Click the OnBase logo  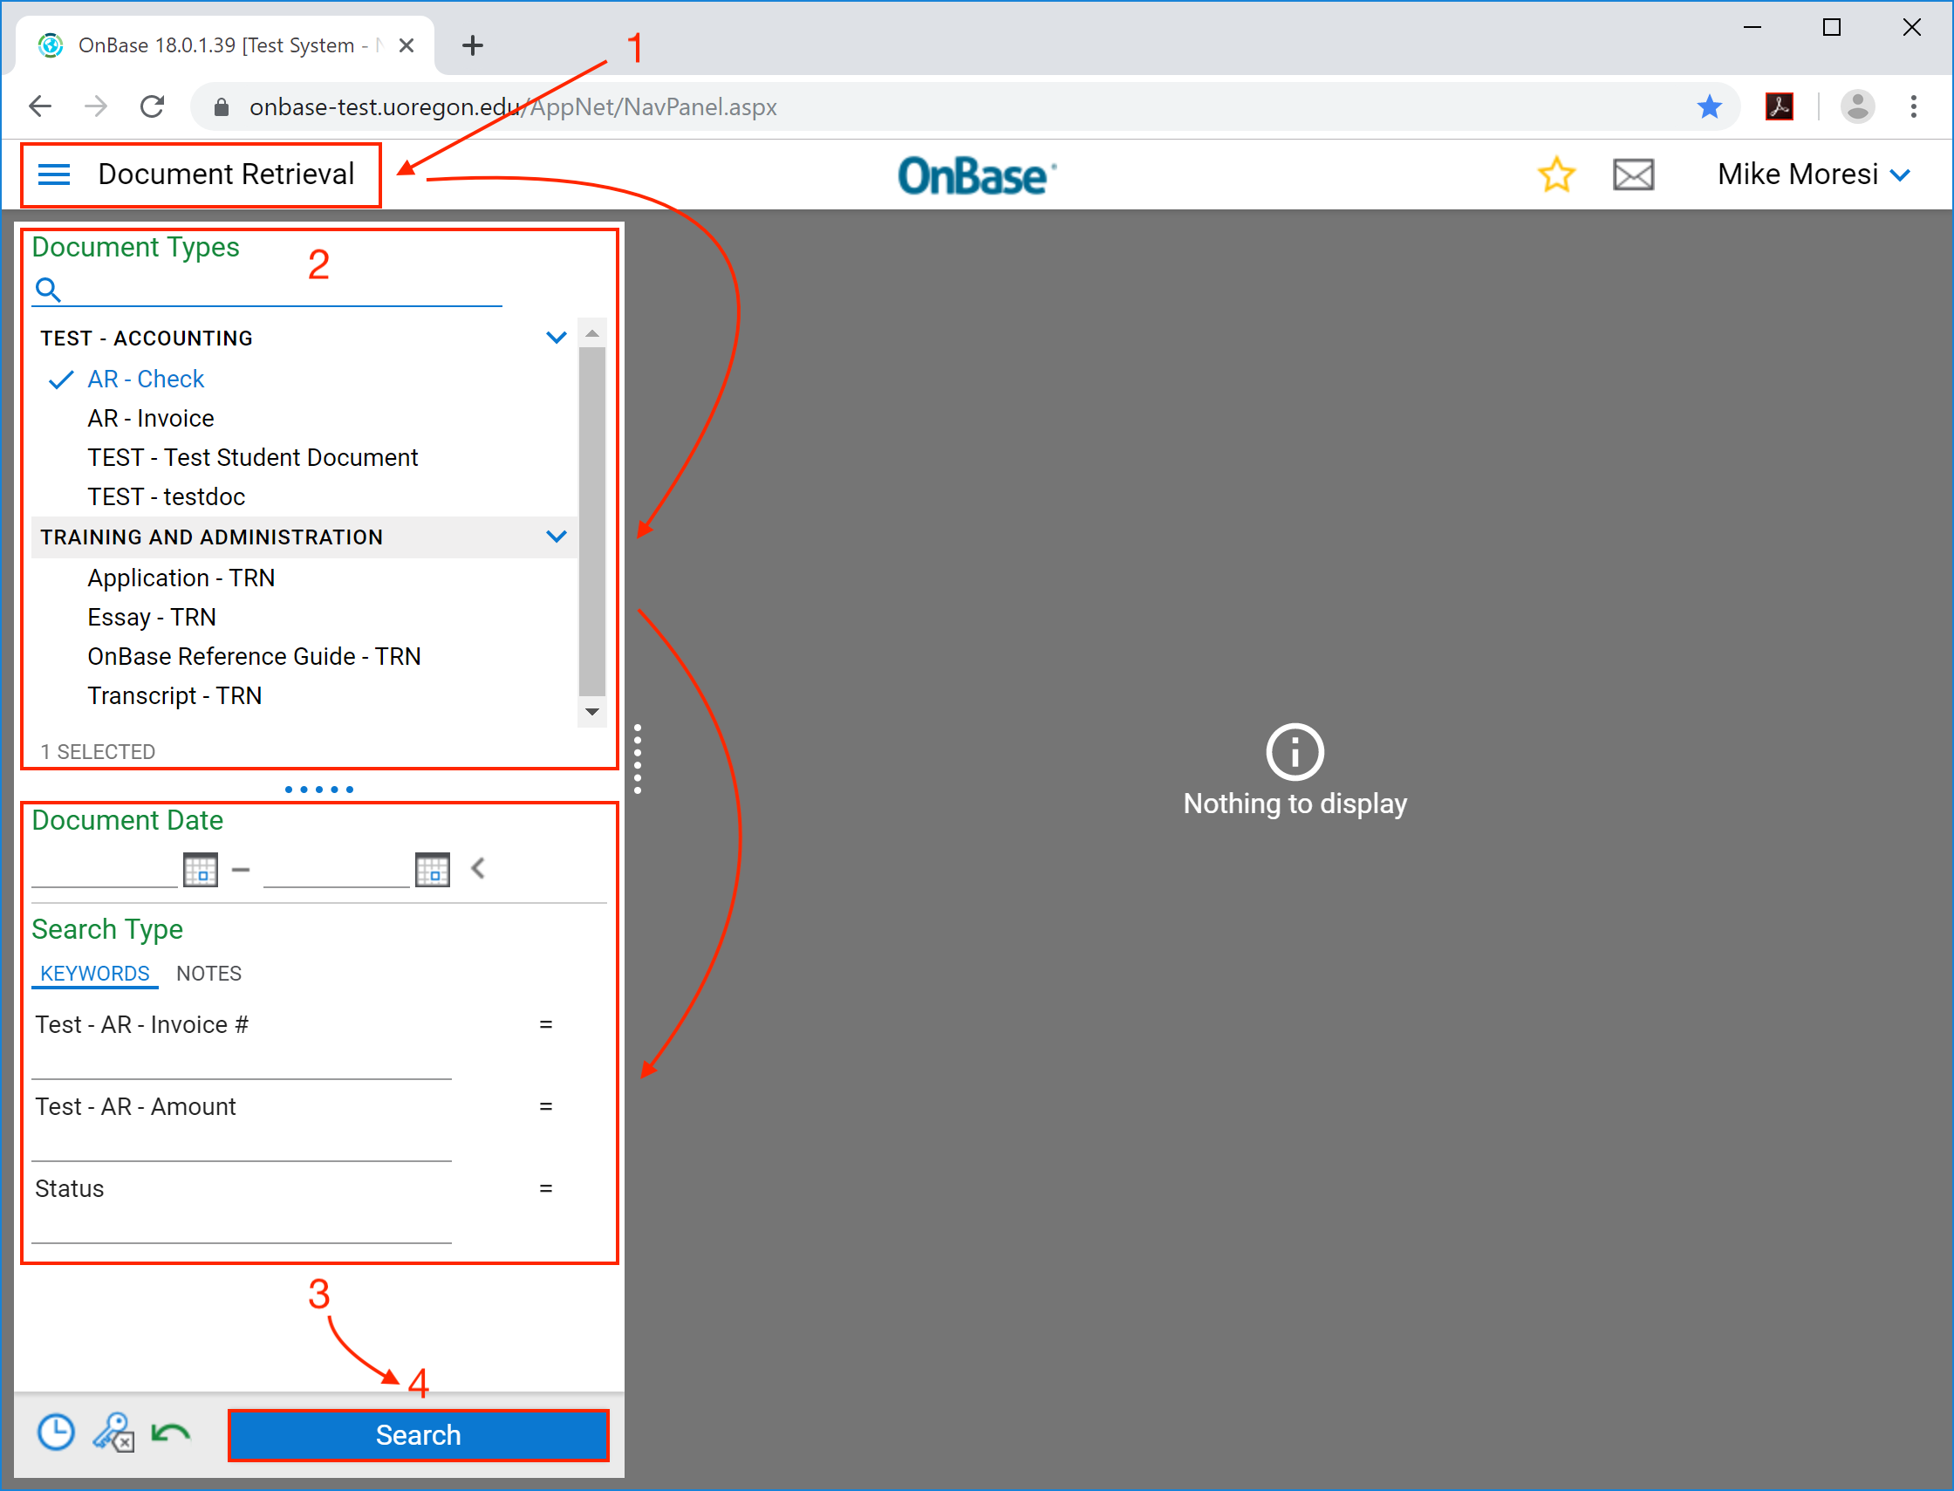(x=976, y=175)
